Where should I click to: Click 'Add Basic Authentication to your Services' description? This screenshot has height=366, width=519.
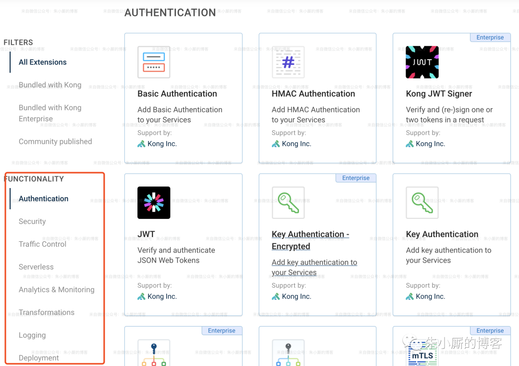tap(180, 114)
